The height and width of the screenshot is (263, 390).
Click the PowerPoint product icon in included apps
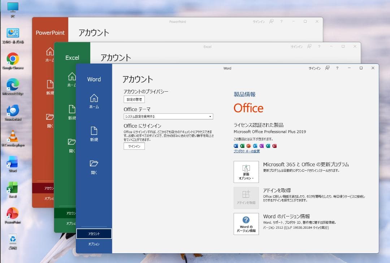[248, 146]
